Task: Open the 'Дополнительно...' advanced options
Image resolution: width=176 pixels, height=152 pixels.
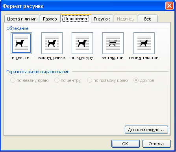Action: 146,130
